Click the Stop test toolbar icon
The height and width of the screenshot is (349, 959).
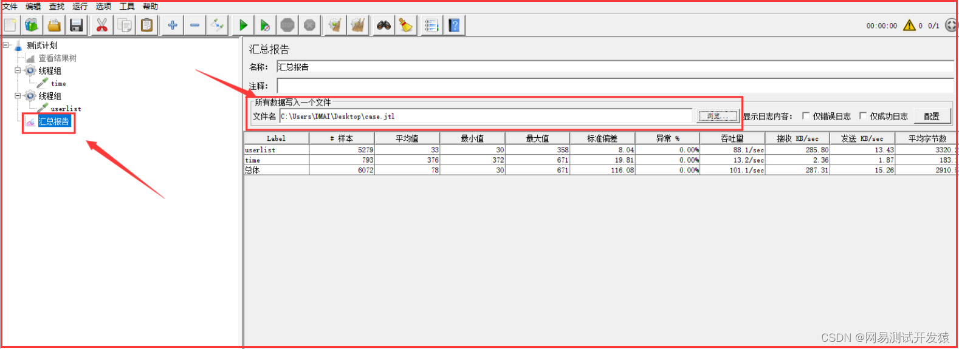[287, 25]
